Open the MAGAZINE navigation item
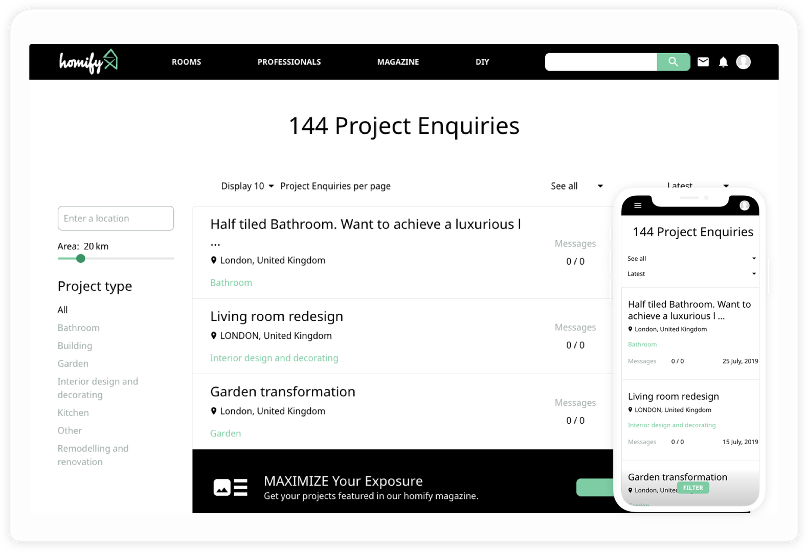This screenshot has height=552, width=808. tap(398, 62)
